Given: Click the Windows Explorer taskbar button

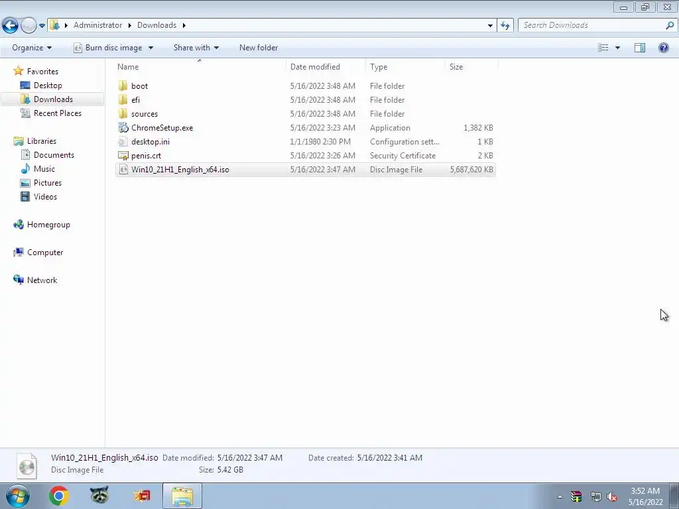Looking at the screenshot, I should click(x=182, y=496).
